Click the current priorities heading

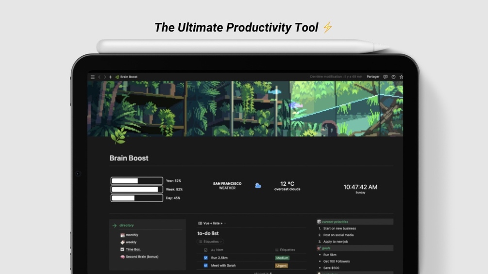335,222
